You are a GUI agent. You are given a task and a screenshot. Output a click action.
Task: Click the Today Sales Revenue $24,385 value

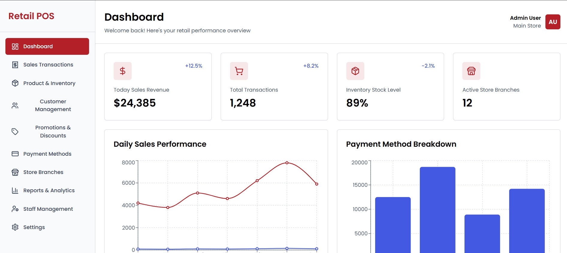(135, 103)
